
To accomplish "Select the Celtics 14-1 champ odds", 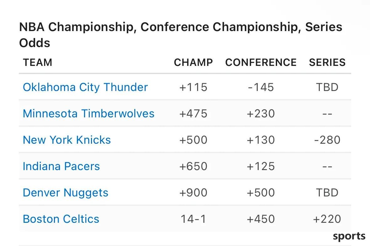I will (193, 219).
